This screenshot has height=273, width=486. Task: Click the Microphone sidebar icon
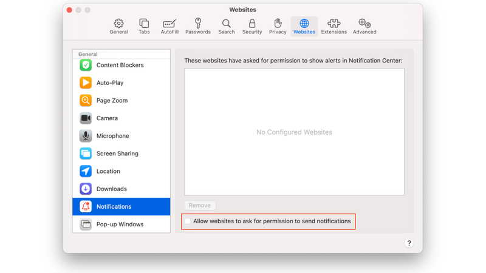86,135
